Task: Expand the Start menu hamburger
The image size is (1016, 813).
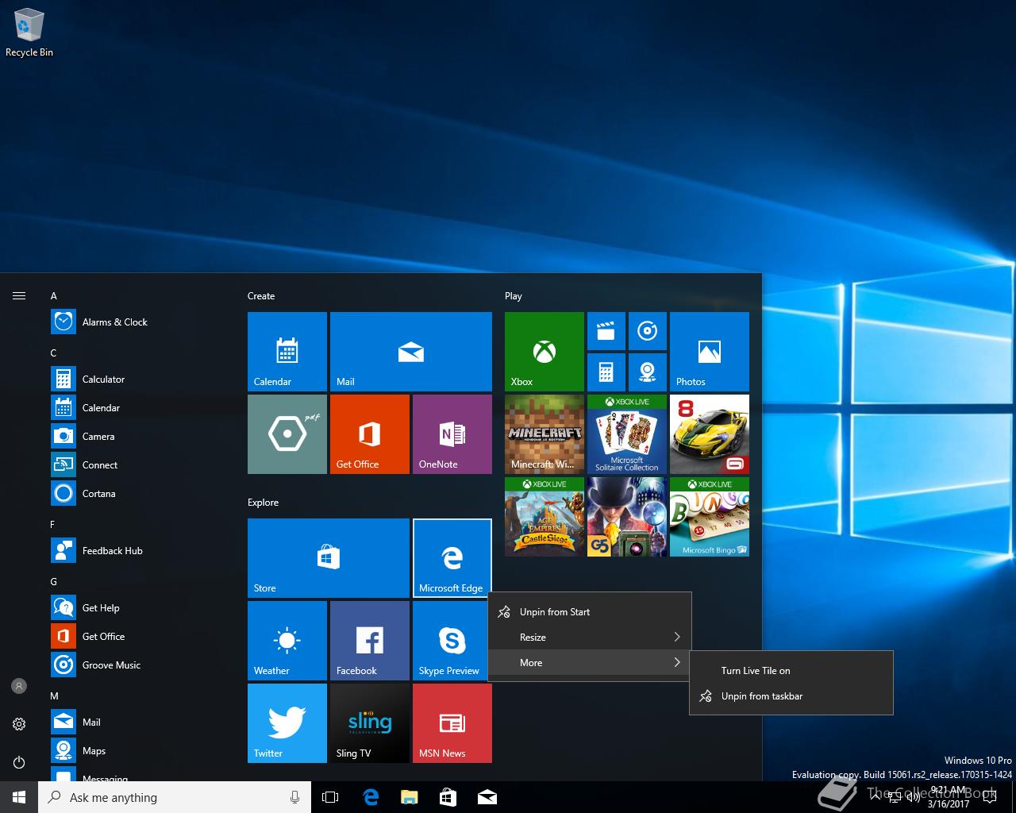Action: tap(19, 296)
